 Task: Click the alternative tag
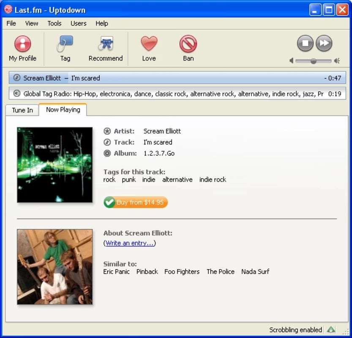point(177,180)
